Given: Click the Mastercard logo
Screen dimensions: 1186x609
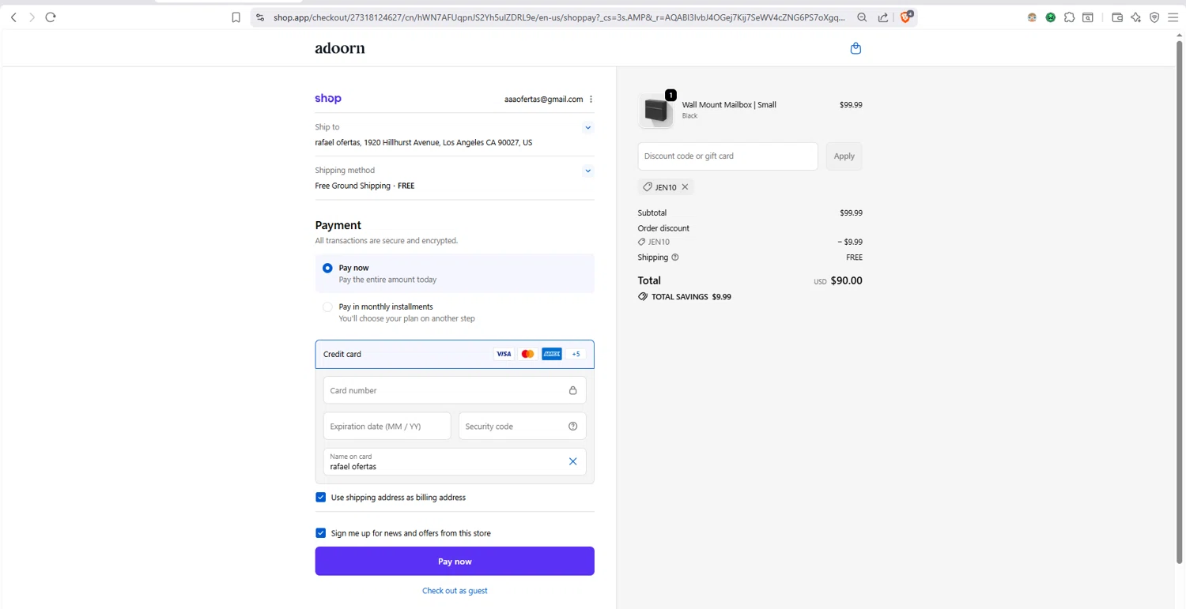Looking at the screenshot, I should pyautogui.click(x=527, y=354).
